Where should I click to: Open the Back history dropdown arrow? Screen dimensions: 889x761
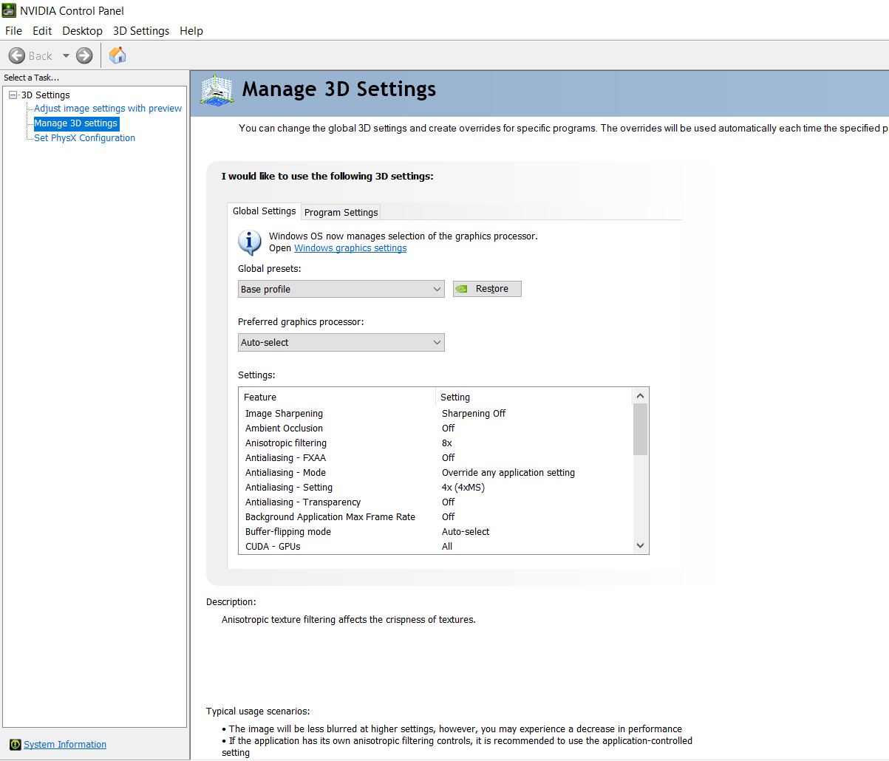65,55
